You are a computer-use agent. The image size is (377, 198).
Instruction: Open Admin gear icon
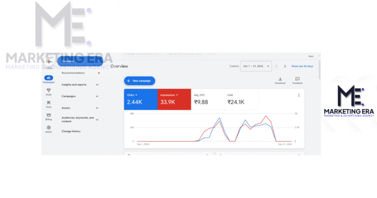point(49,127)
